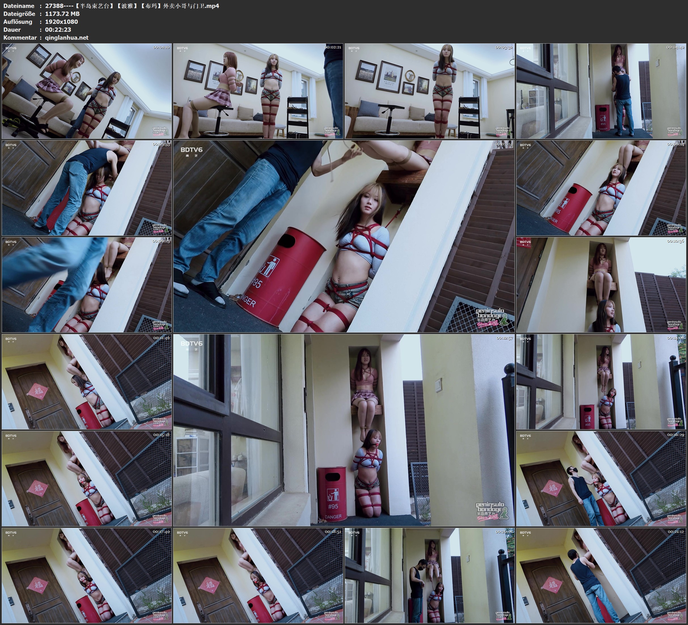688x625 pixels.
Task: Open the thumbnail at 00:18:51
Action: click(x=258, y=575)
